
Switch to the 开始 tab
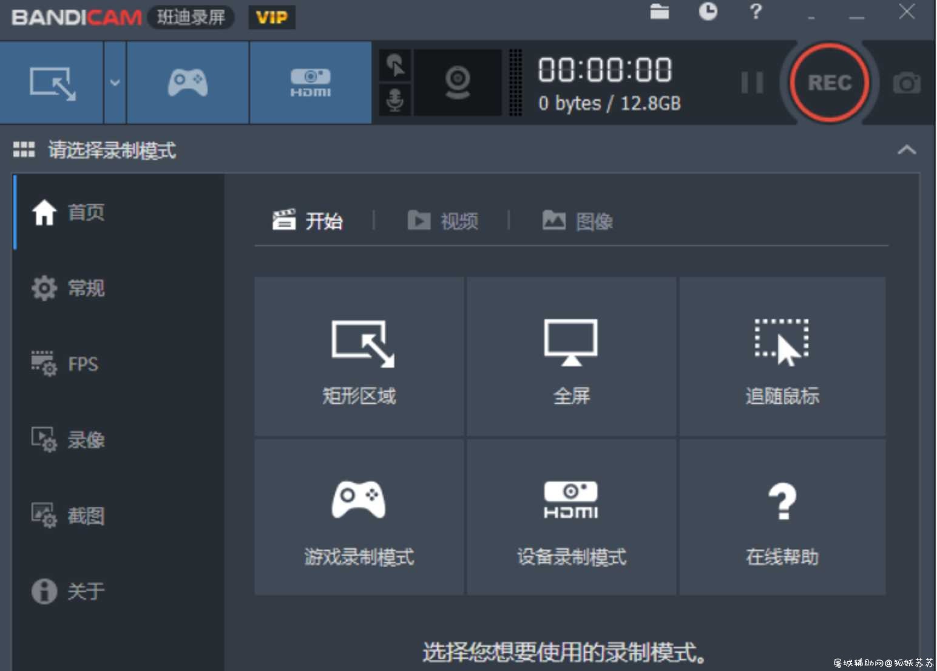(x=308, y=221)
